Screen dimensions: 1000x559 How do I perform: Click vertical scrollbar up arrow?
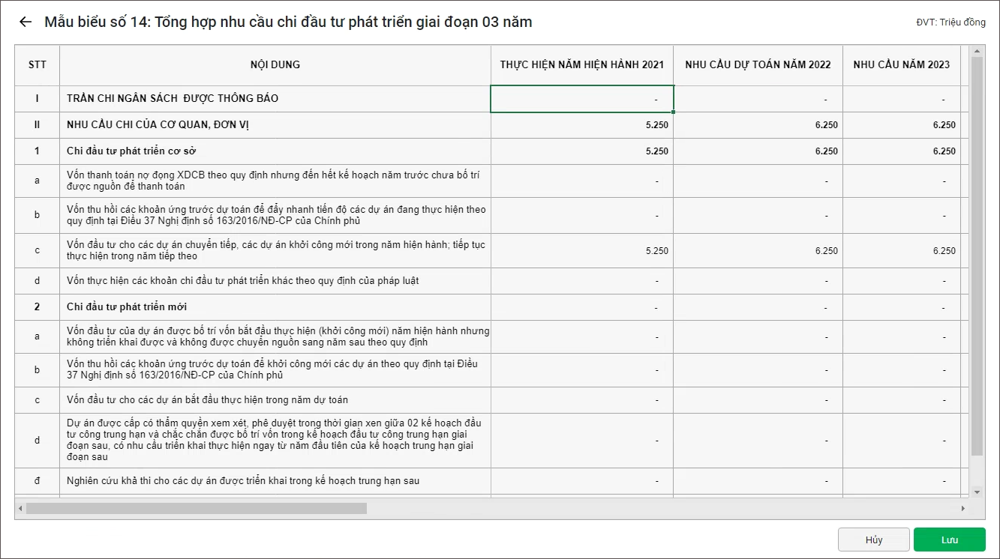(977, 52)
